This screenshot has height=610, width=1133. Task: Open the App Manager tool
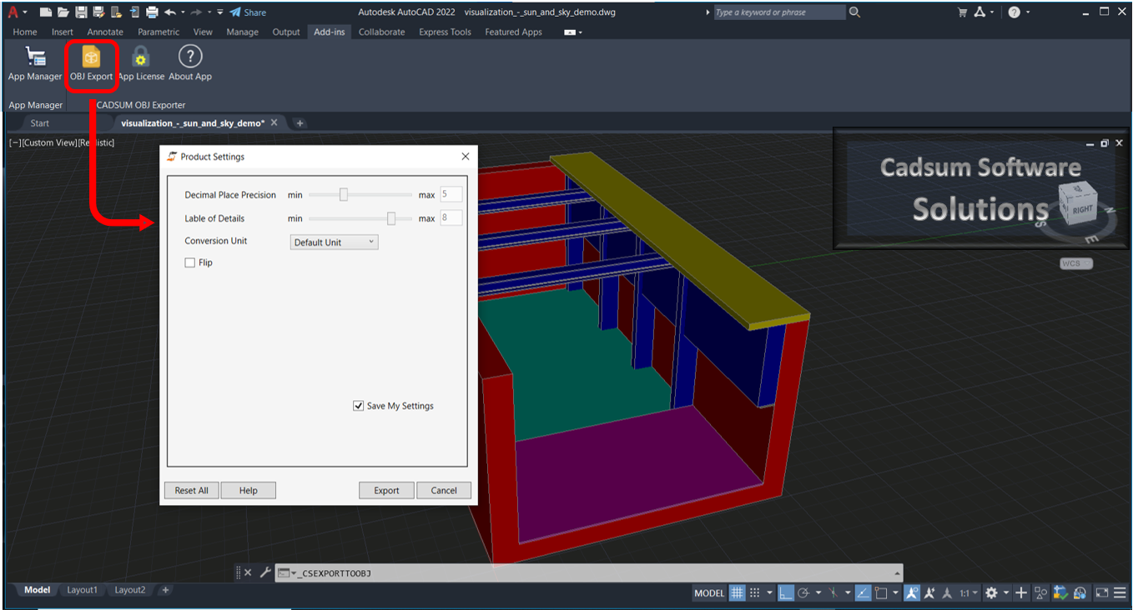coord(35,58)
